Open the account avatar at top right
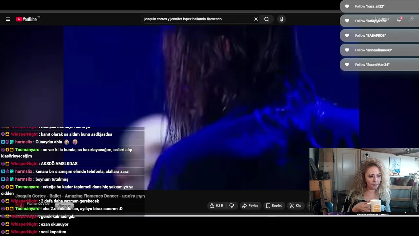The image size is (419, 236). click(x=412, y=19)
